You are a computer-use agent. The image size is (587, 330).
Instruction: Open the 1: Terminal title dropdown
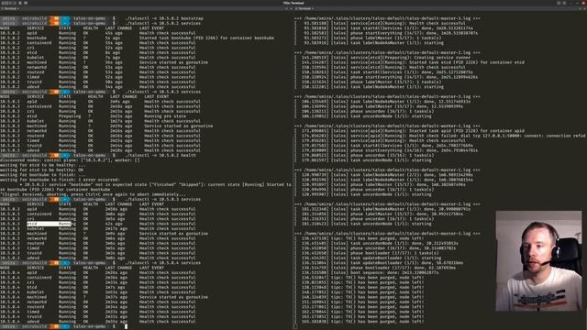coord(10,8)
